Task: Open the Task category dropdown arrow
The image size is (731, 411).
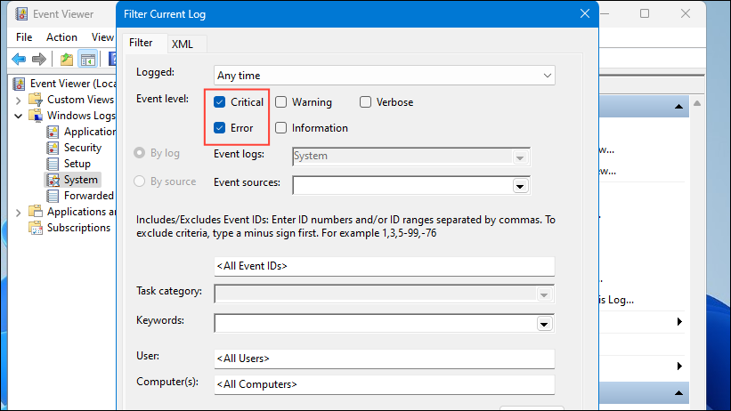Action: click(544, 294)
